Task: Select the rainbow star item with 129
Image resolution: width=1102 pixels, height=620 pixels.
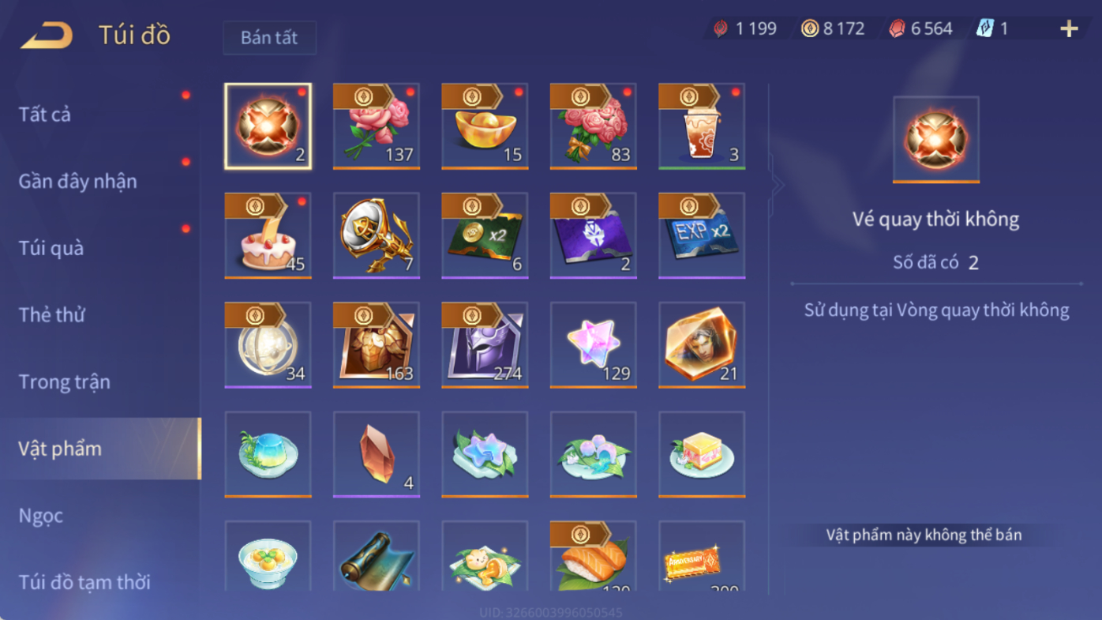Action: [x=594, y=345]
